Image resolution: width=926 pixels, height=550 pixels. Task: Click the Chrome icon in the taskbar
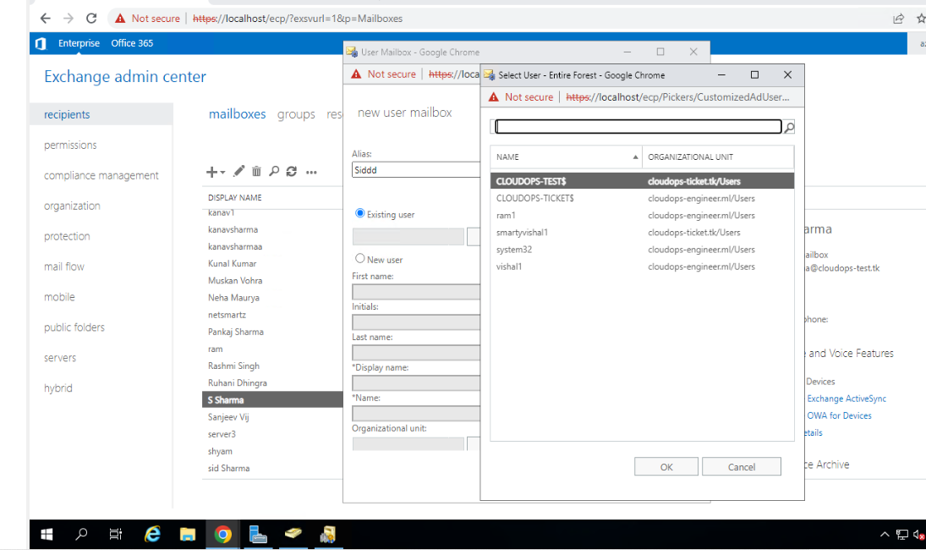tap(222, 535)
